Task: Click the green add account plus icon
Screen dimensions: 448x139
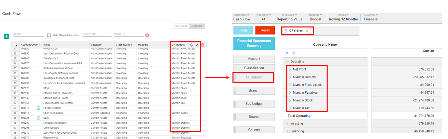Action: tap(6, 36)
